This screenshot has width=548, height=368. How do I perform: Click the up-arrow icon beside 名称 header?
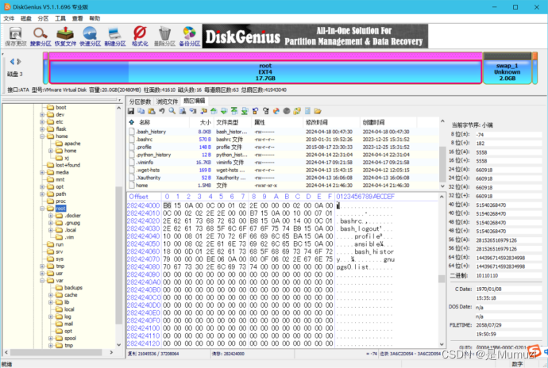(x=132, y=122)
